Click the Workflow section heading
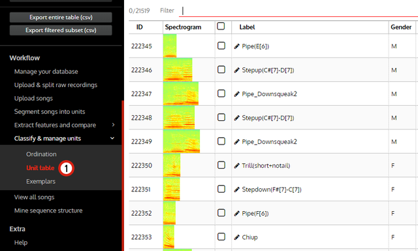Screen dimensions: 418x251 coord(25,58)
